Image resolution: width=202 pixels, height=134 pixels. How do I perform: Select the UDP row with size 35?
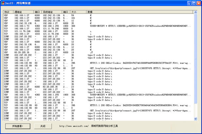[99, 23]
